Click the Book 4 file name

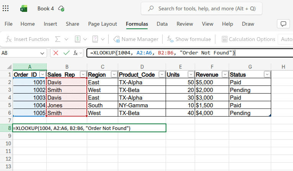point(46,8)
